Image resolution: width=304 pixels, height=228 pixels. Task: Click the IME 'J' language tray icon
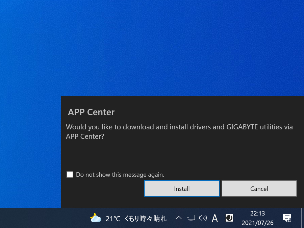click(229, 218)
